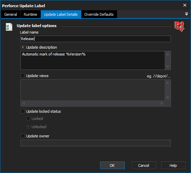Close the Perforce Update Label dialog

pos(185,5)
